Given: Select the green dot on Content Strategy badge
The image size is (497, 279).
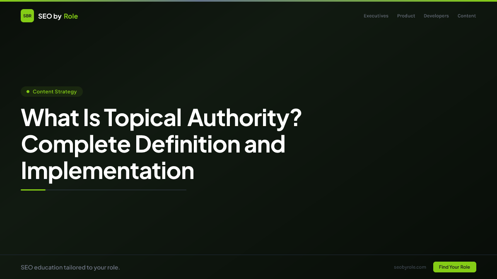Looking at the screenshot, I should click(x=28, y=91).
